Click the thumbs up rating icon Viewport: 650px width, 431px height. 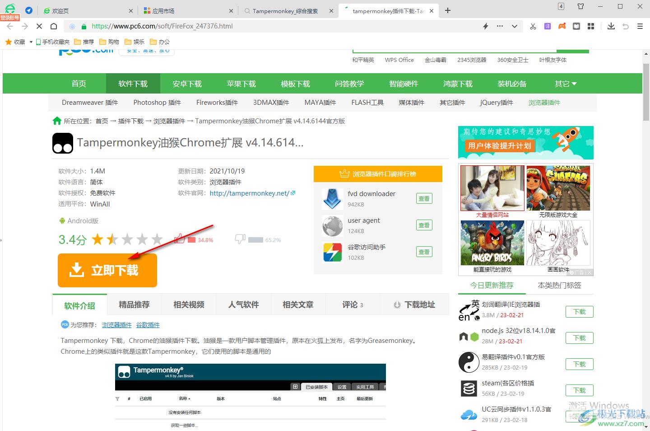pos(180,239)
